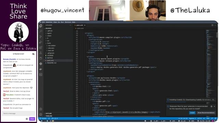Open notification gear for Java extension pack
The width and height of the screenshot is (219, 123).
[211, 106]
